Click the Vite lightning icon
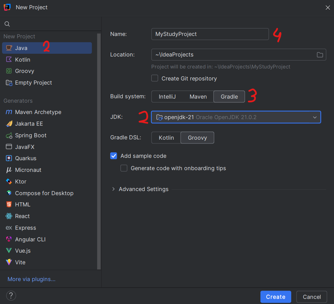 pos(9,262)
